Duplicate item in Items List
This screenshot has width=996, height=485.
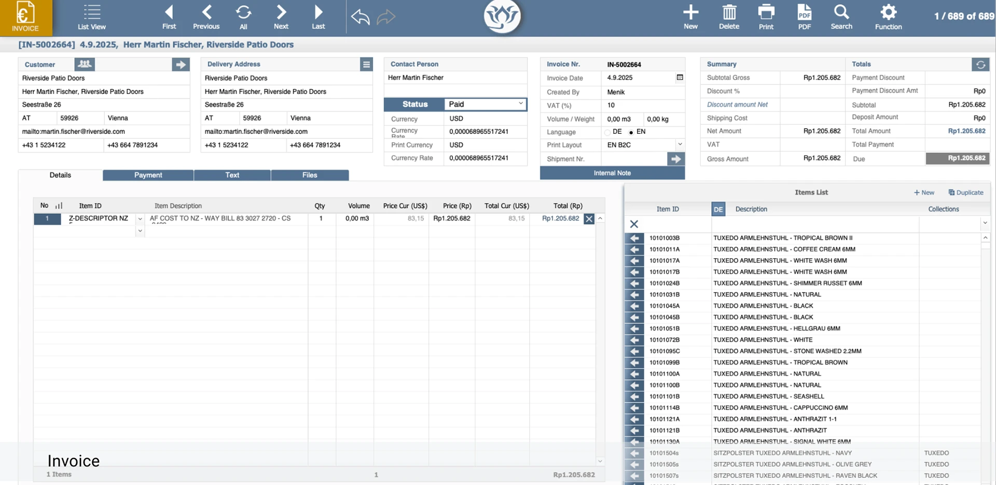pos(965,192)
